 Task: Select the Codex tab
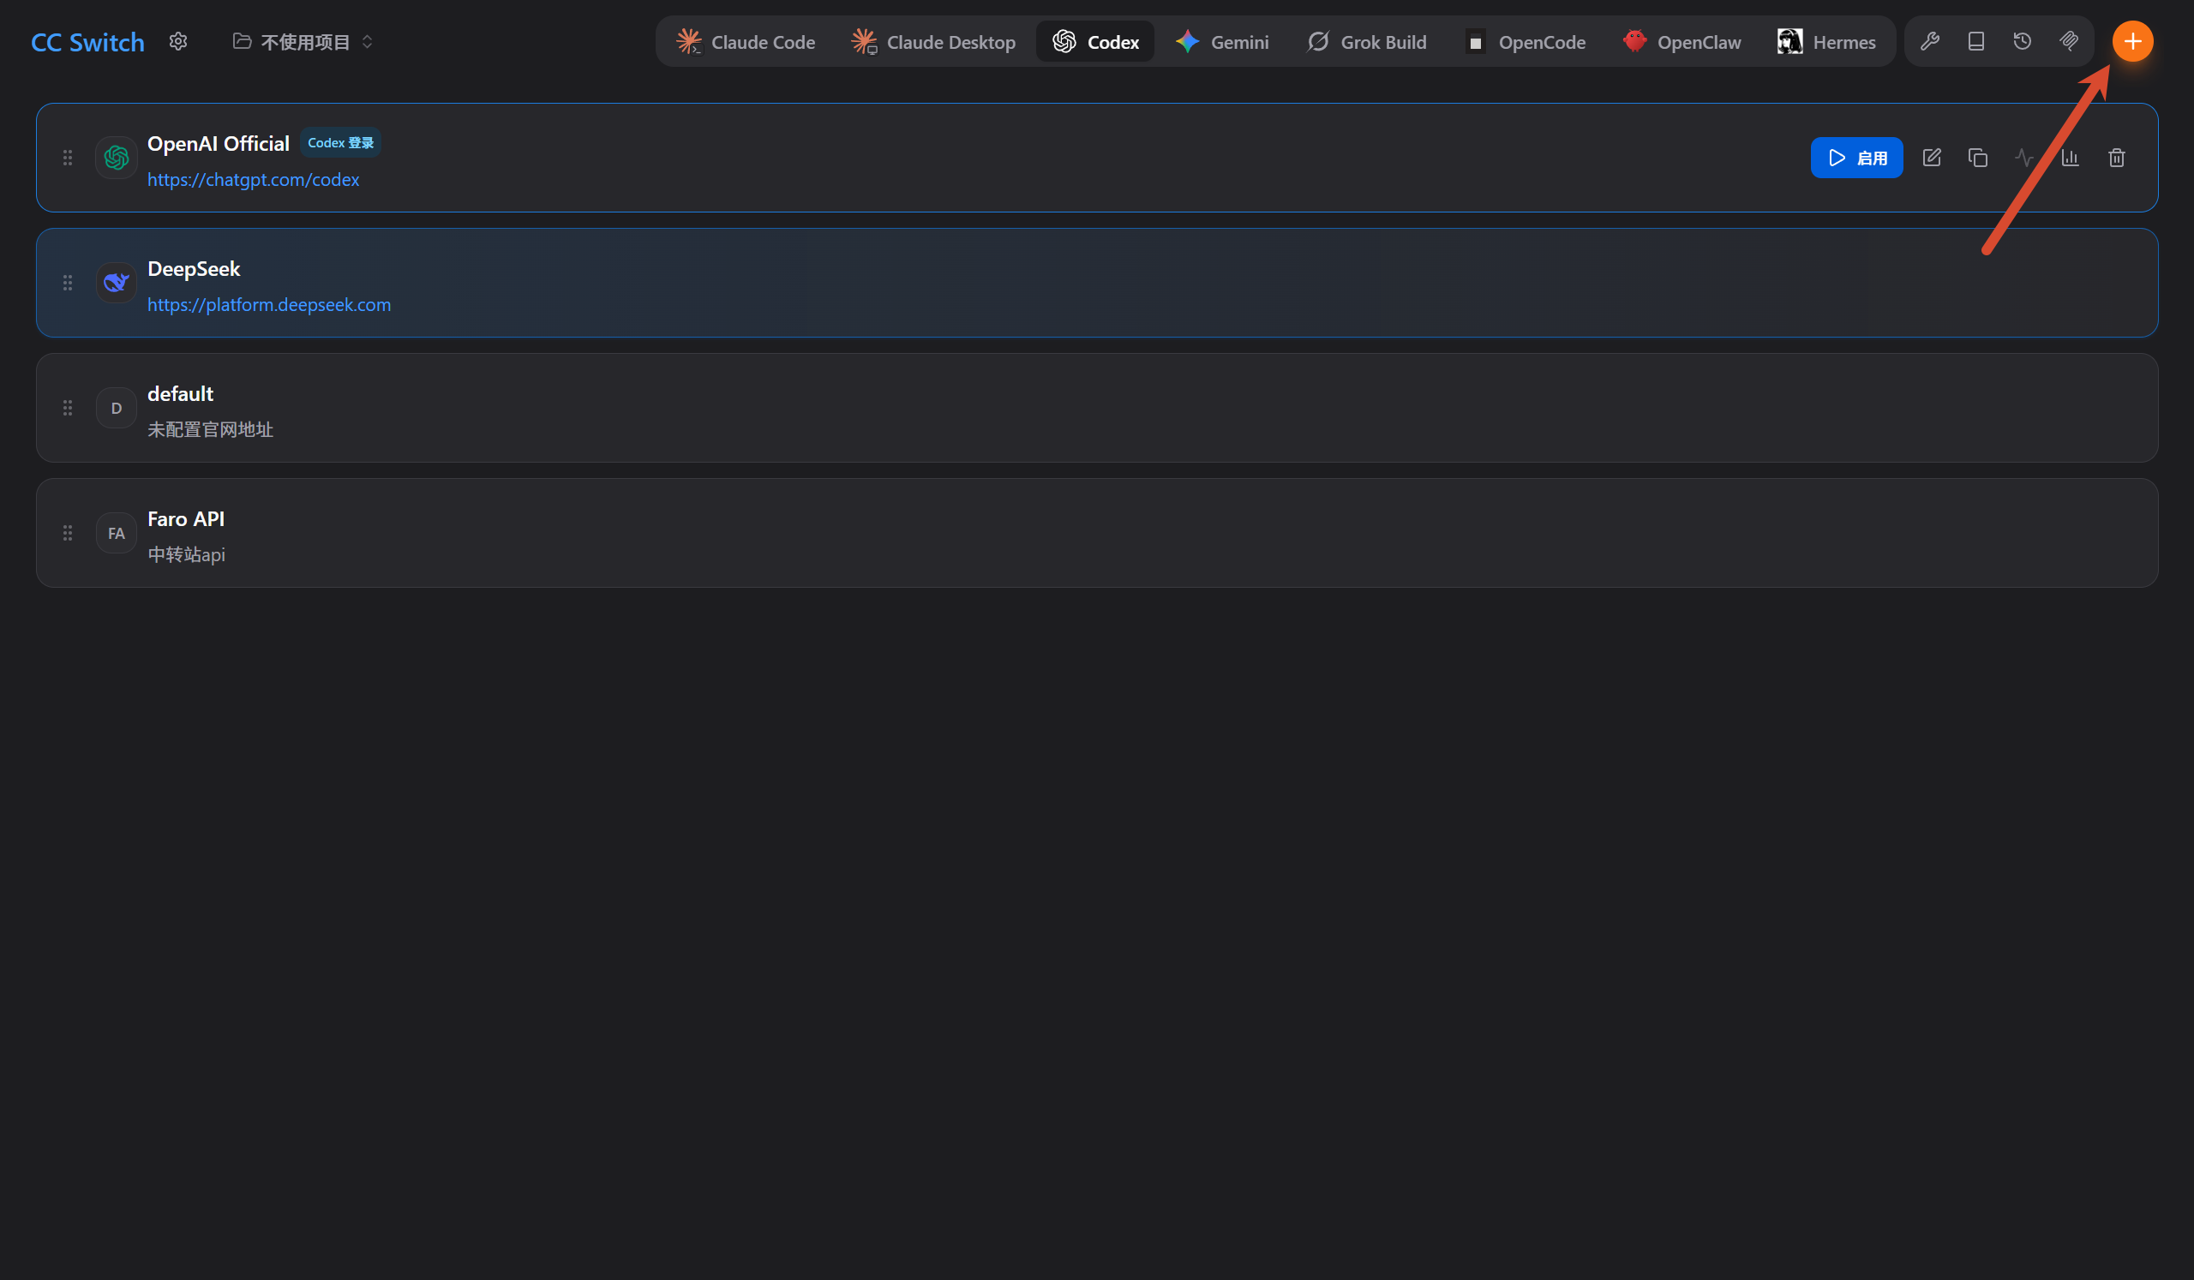pos(1095,42)
